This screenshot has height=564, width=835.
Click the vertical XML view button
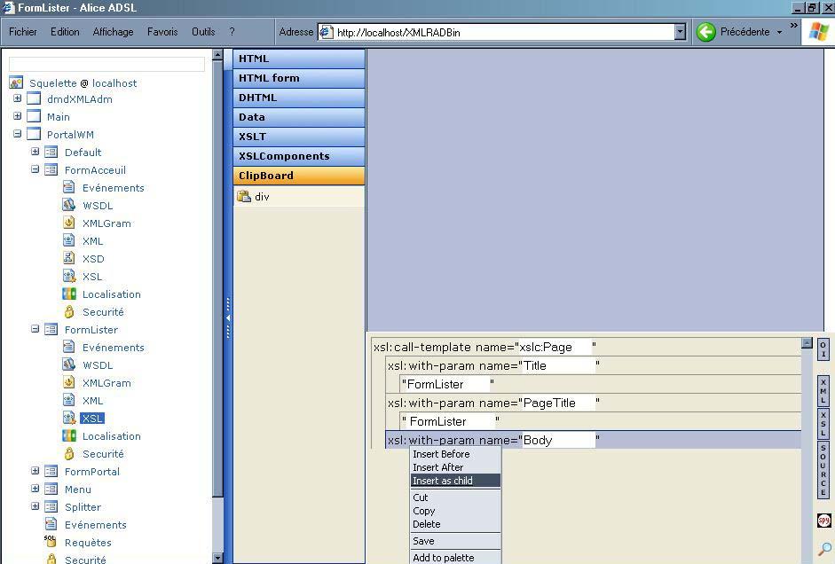tap(823, 390)
